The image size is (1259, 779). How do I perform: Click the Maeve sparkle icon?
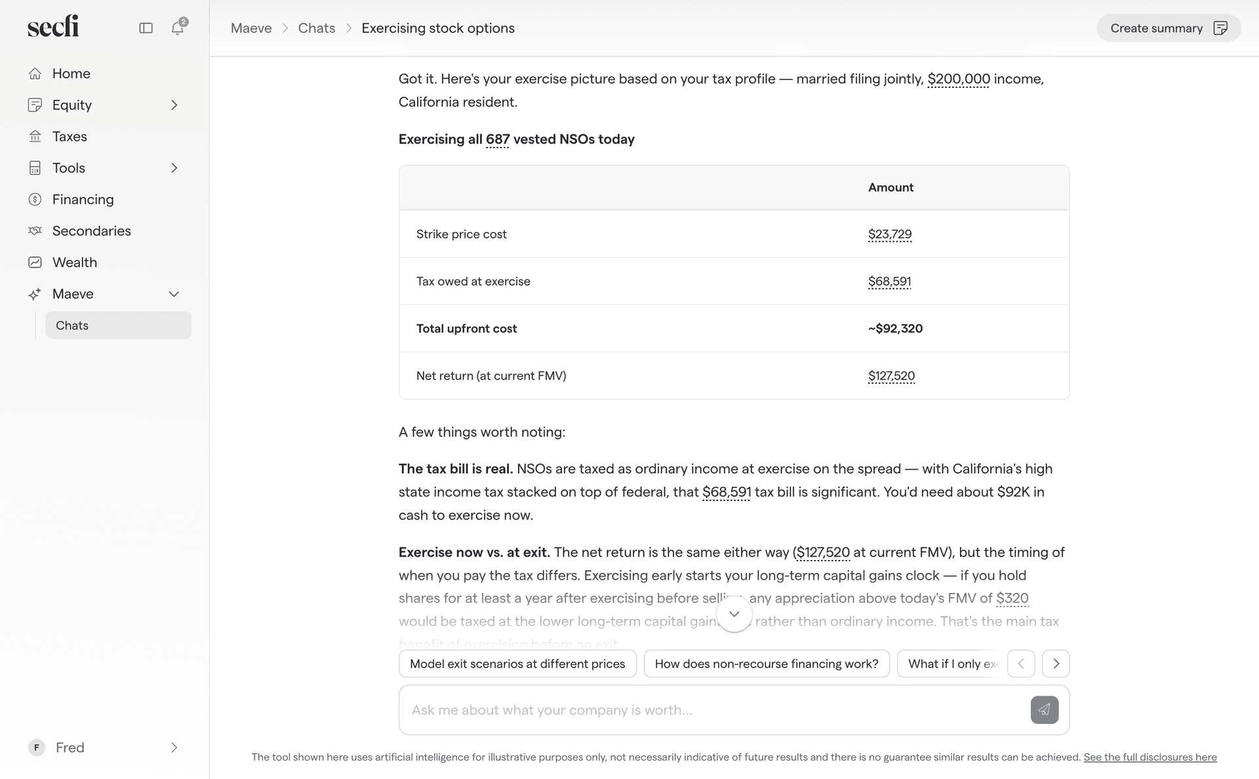pos(35,294)
